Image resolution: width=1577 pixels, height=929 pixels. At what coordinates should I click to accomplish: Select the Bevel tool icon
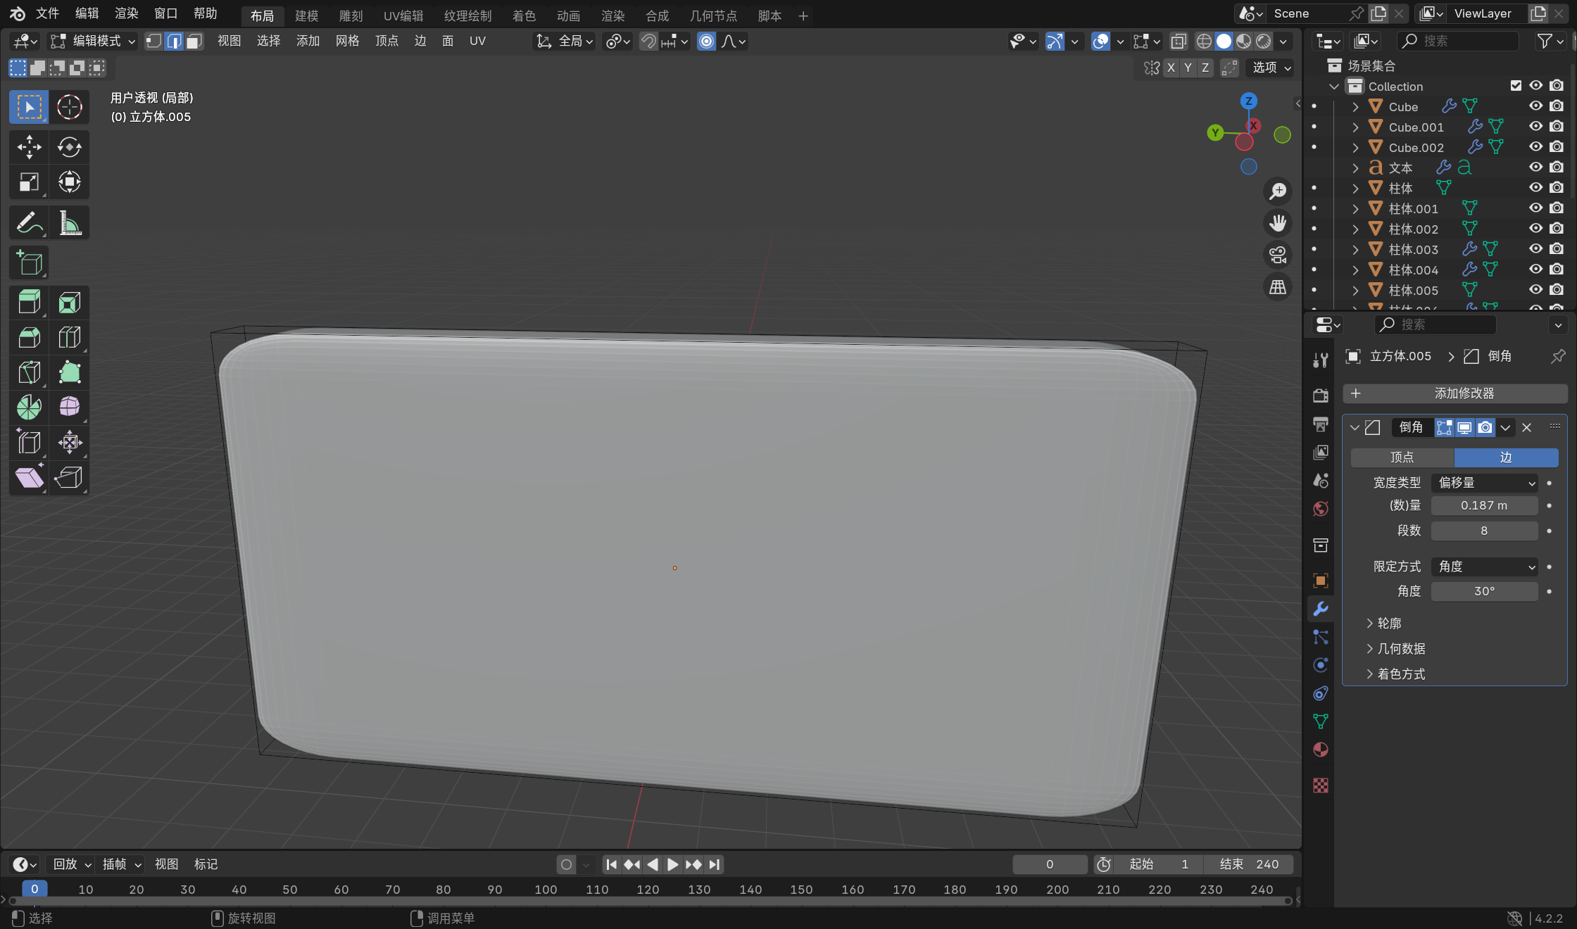pyautogui.click(x=29, y=338)
